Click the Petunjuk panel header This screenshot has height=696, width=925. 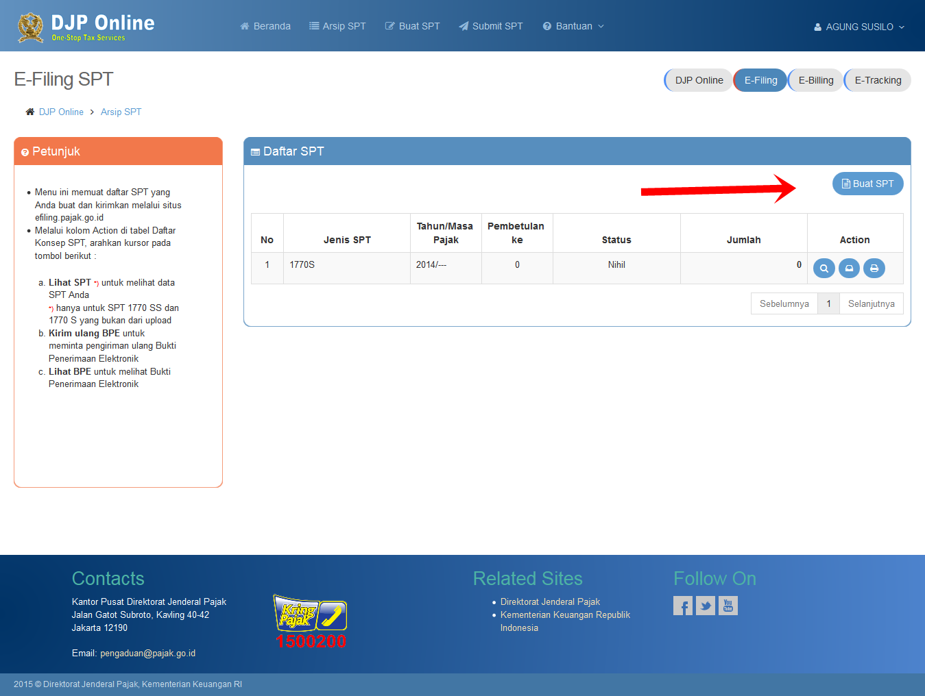pyautogui.click(x=118, y=151)
